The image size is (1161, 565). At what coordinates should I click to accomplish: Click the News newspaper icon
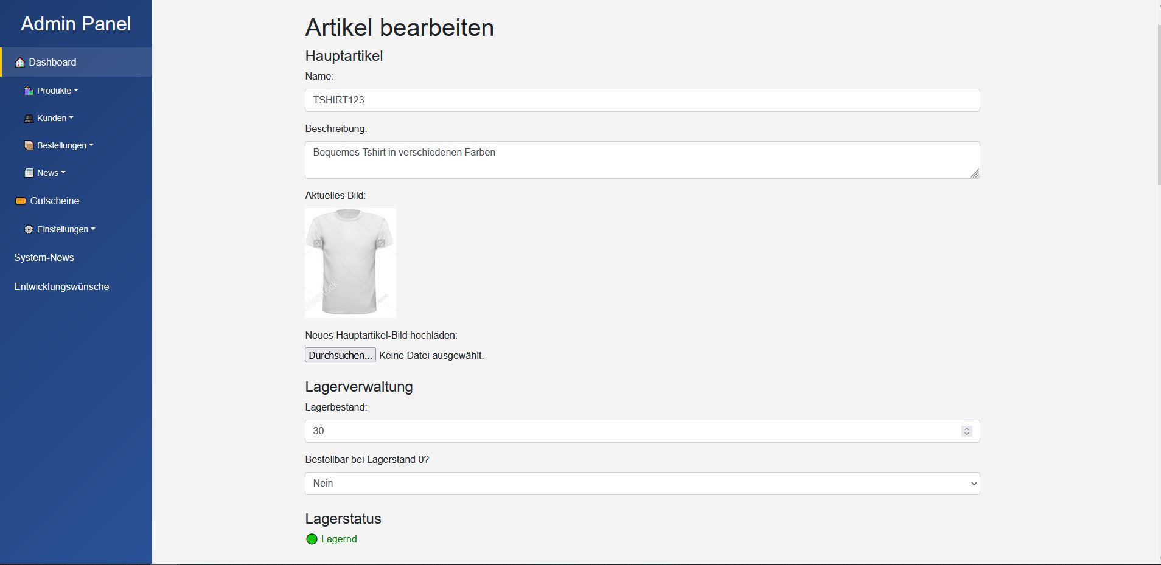pos(29,173)
